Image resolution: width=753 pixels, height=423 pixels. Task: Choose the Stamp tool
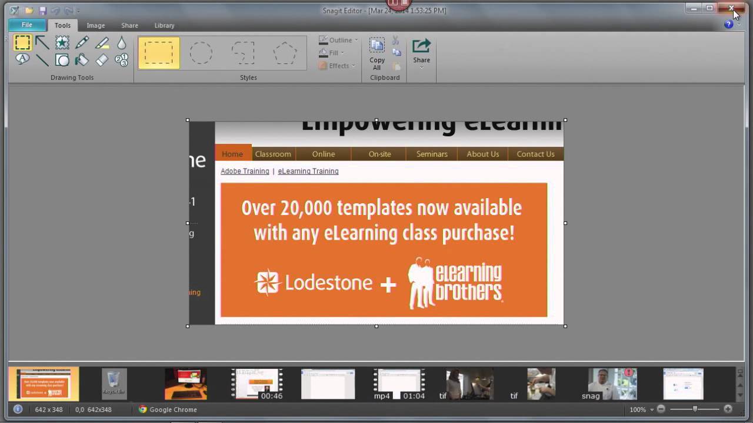pyautogui.click(x=62, y=42)
